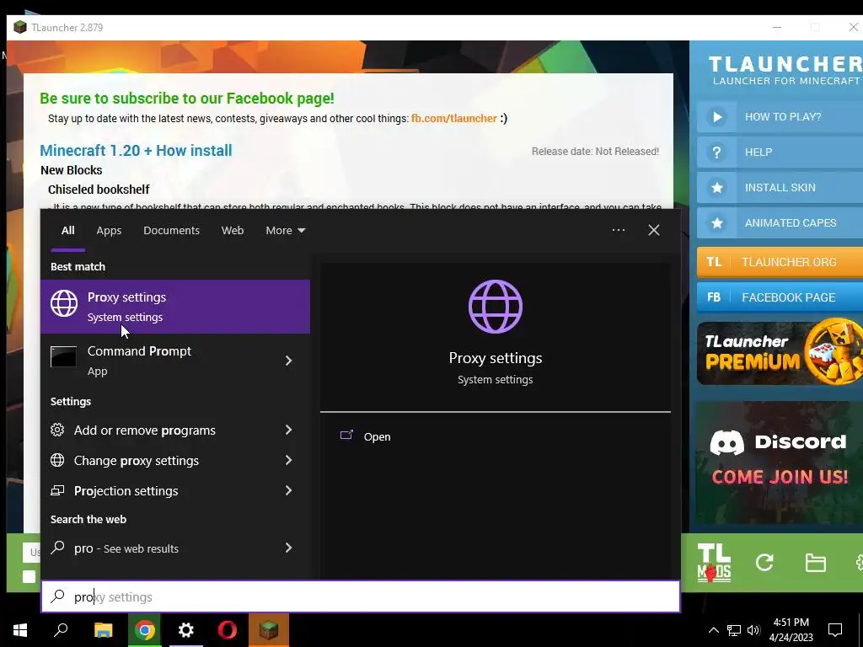Select Add or remove programs setting

tap(158, 430)
